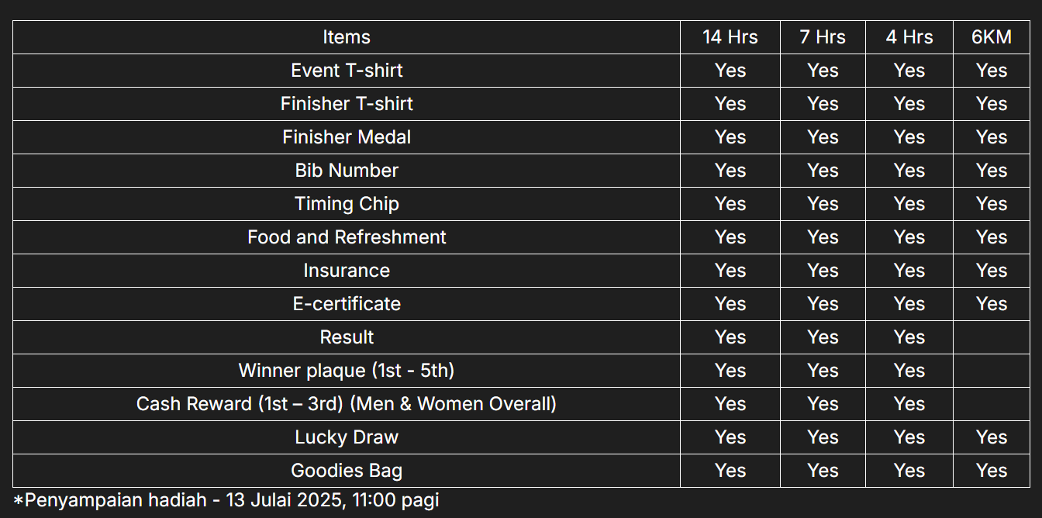
Task: Click the Finisher Medal item cell
Action: (347, 137)
